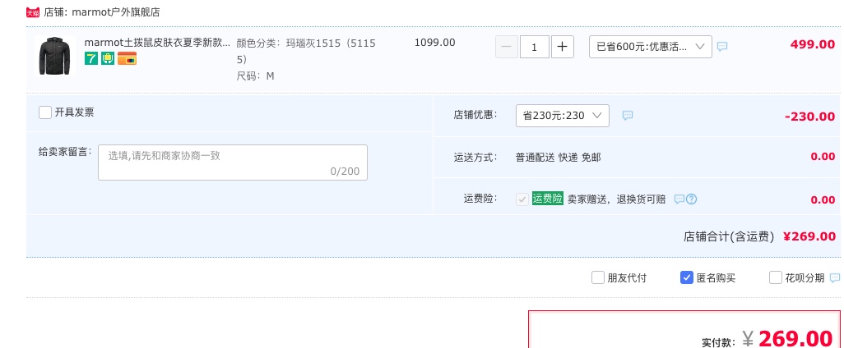Click the original price 1099.00
Viewport: 844px width, 348px height.
[435, 43]
